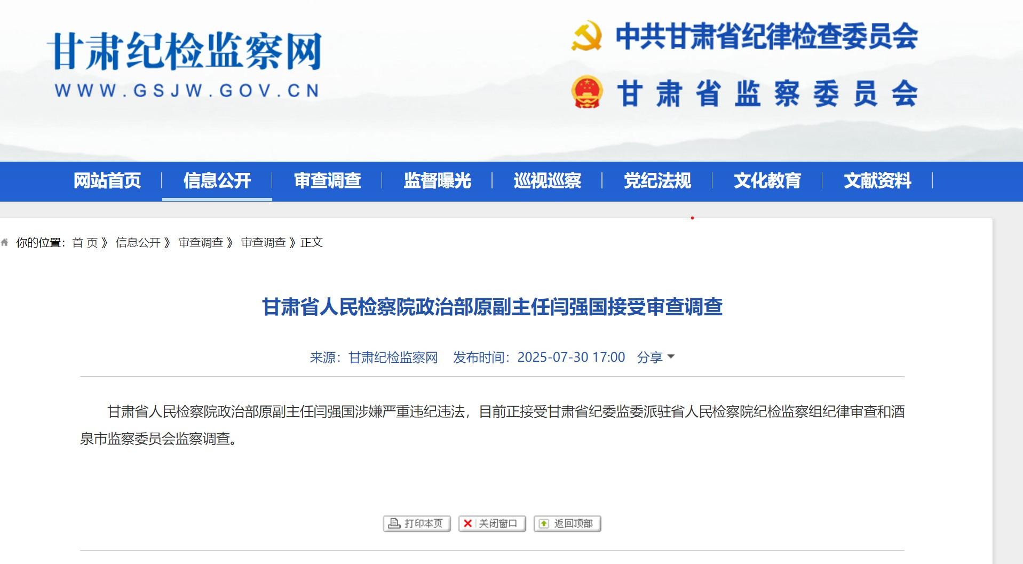Open the 文献资料 menu item
1023x564 pixels.
(877, 181)
